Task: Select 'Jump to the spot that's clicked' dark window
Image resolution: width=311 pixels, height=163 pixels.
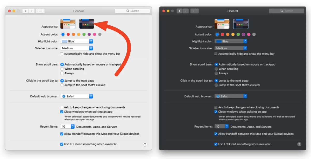Action: 216,85
